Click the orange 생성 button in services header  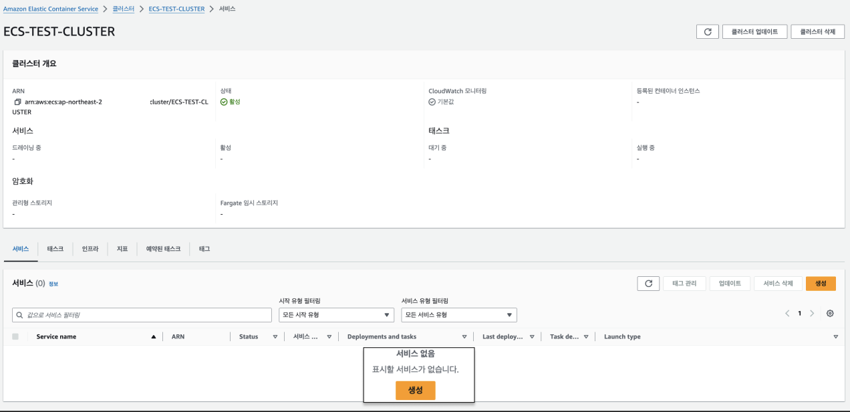click(x=821, y=284)
